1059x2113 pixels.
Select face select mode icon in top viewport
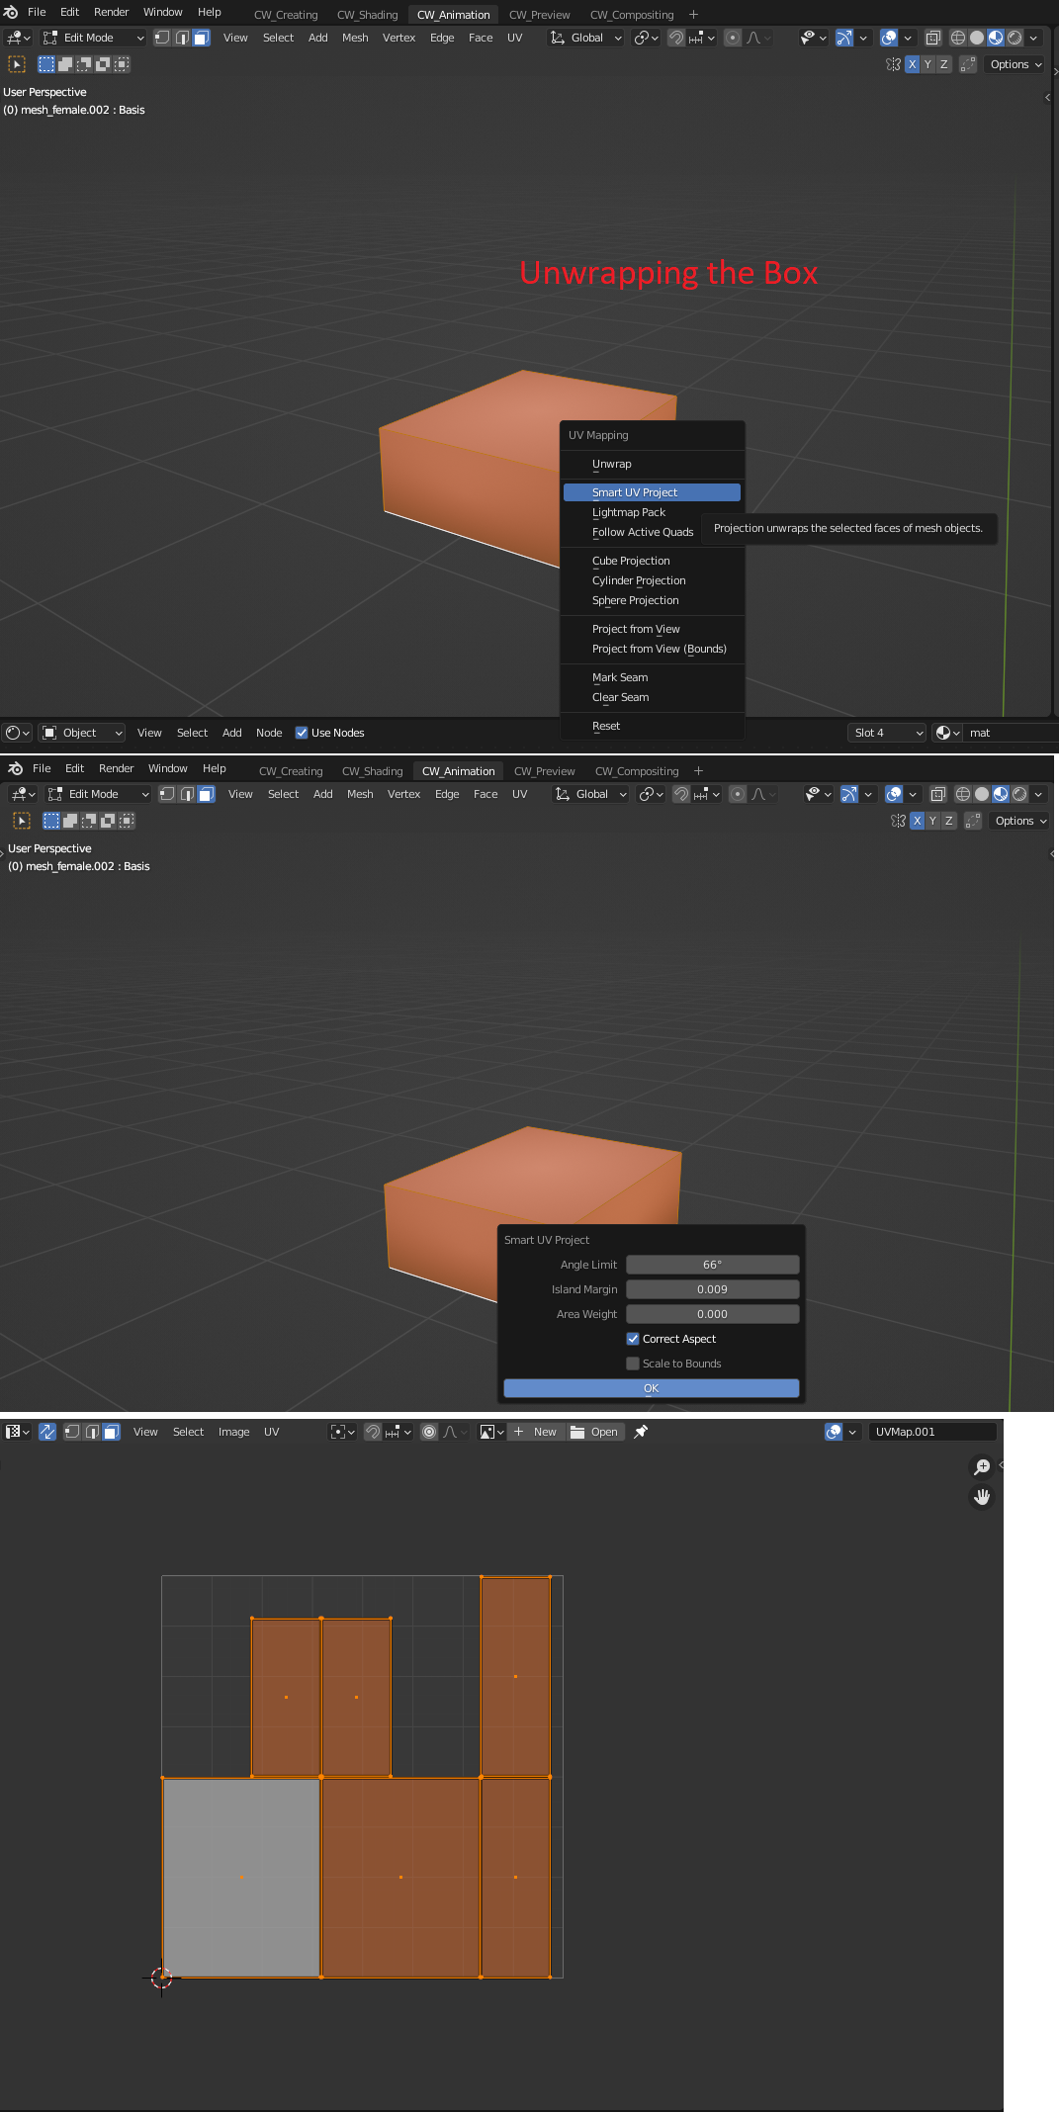point(202,38)
